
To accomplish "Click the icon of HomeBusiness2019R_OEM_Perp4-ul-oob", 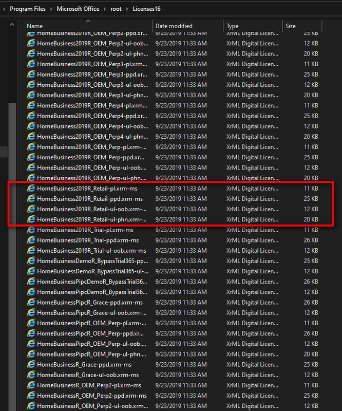I will coord(31,126).
